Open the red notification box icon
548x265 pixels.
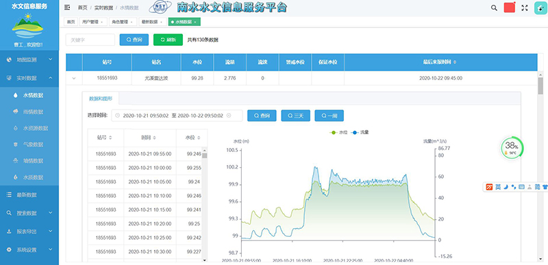pos(509,8)
